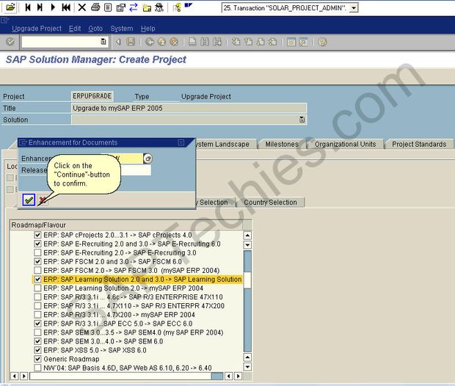Viewport: 455px width, 386px height.
Task: Open the Goto menu
Action: tap(95, 29)
